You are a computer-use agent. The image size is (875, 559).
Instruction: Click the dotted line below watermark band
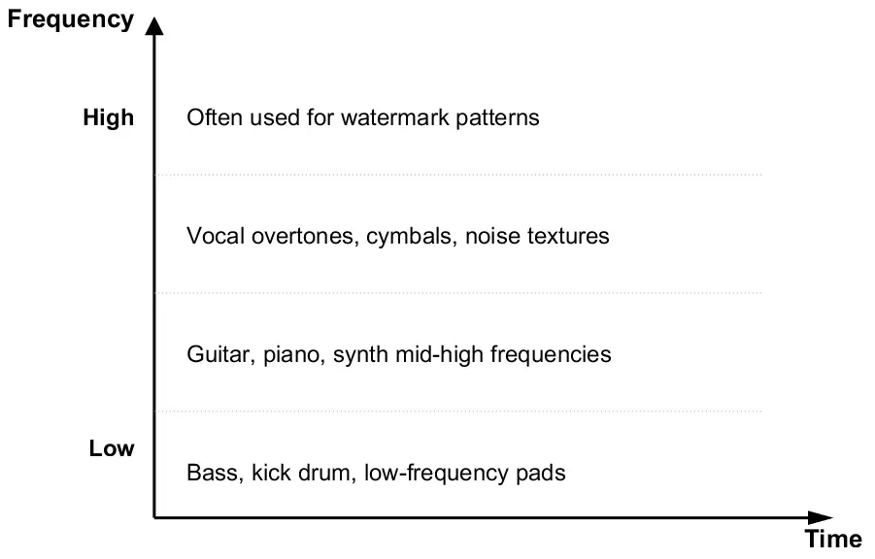pyautogui.click(x=458, y=175)
